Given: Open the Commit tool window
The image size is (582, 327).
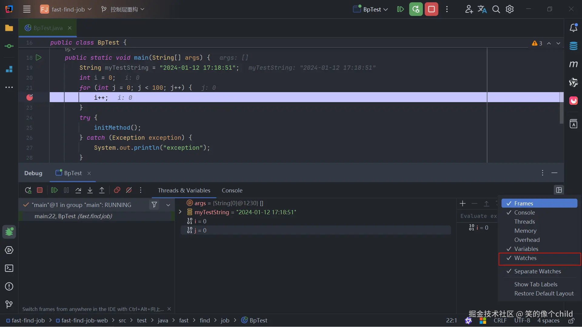Looking at the screenshot, I should coord(9,46).
